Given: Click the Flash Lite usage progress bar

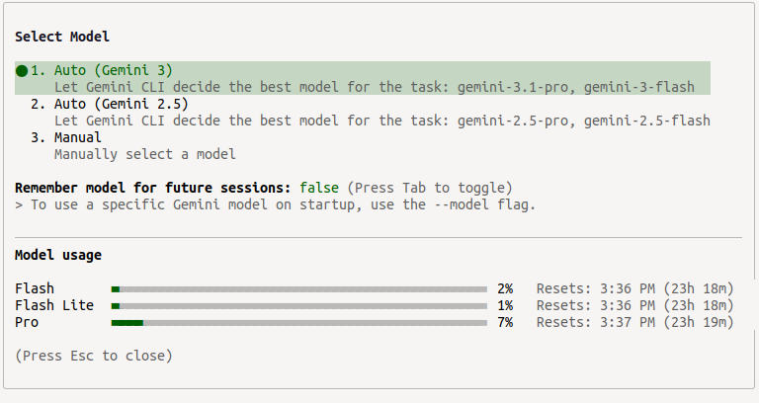Looking at the screenshot, I should coord(299,306).
